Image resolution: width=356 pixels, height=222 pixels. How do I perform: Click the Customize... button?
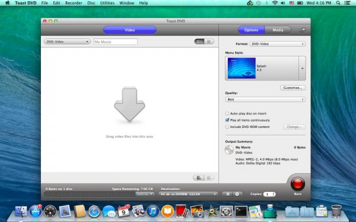coord(293,88)
